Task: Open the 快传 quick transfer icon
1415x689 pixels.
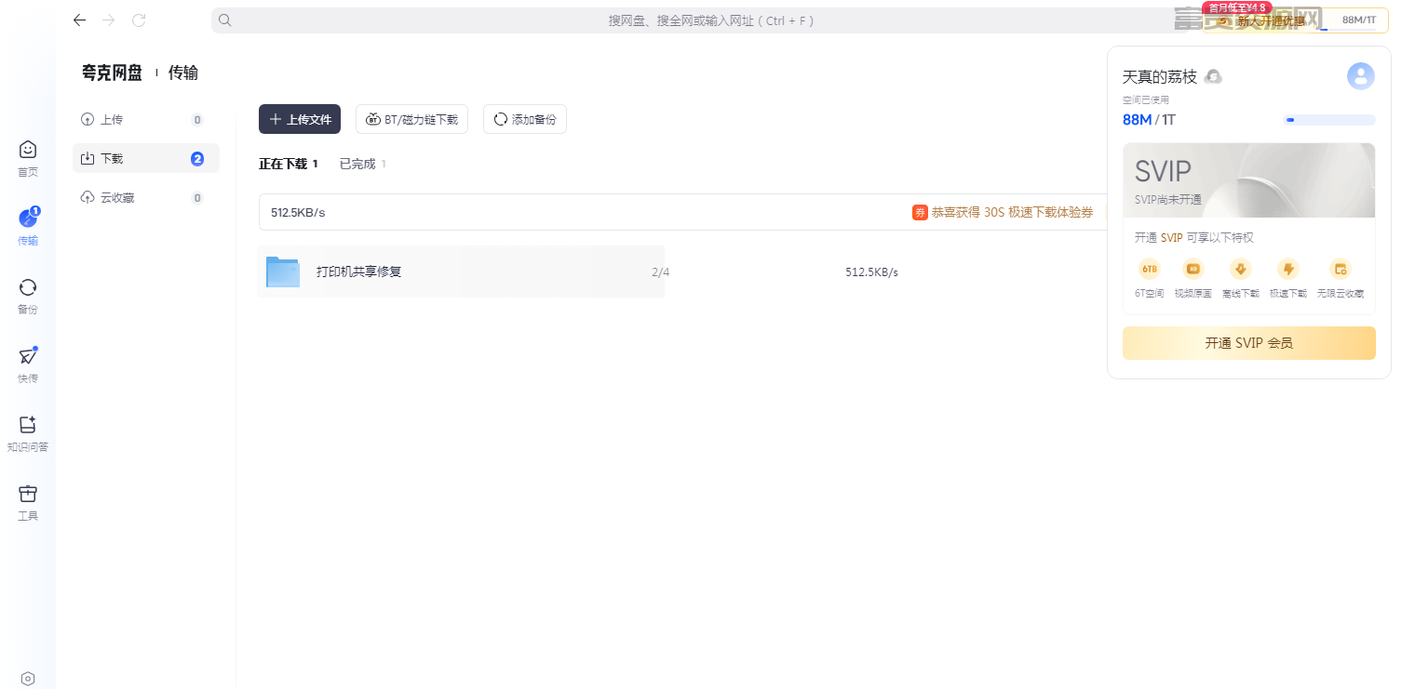Action: pyautogui.click(x=28, y=364)
